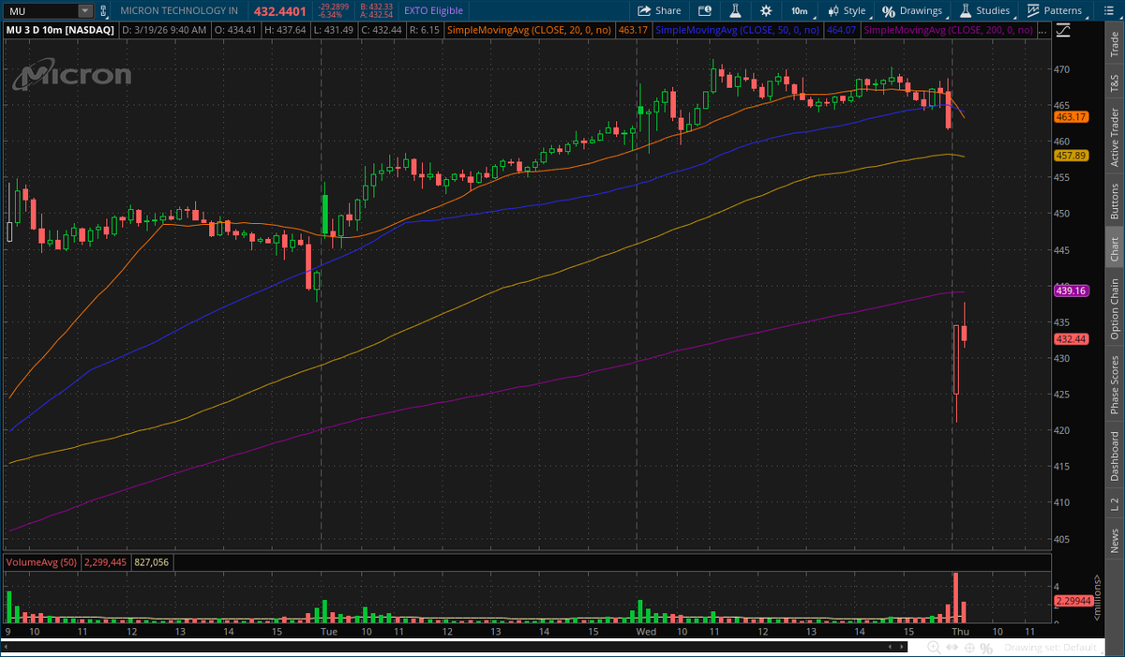Open the Patterns menu

coord(1054,10)
